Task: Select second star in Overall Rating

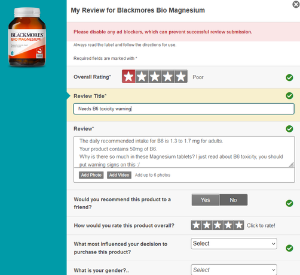Action: 142,76
